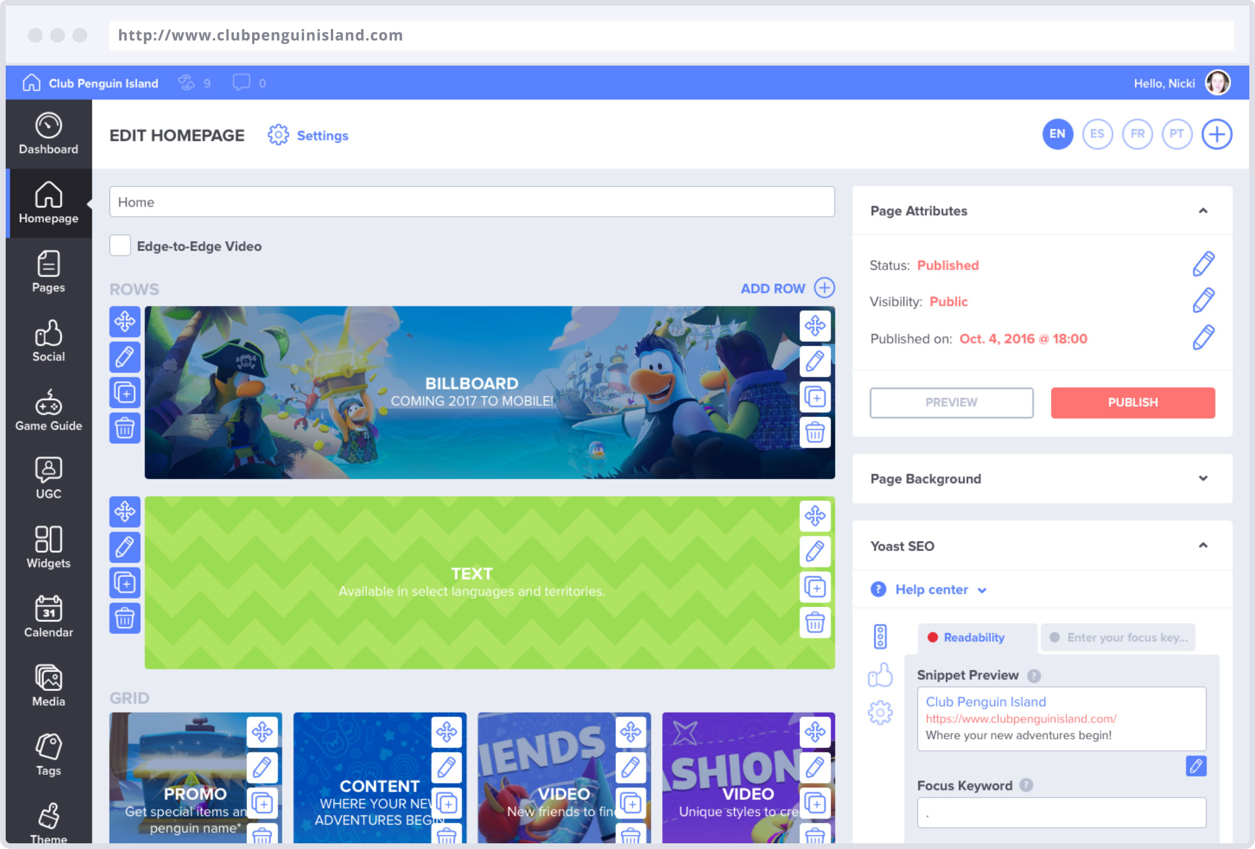Edit the Status Published attribute
The height and width of the screenshot is (849, 1255).
click(1203, 264)
